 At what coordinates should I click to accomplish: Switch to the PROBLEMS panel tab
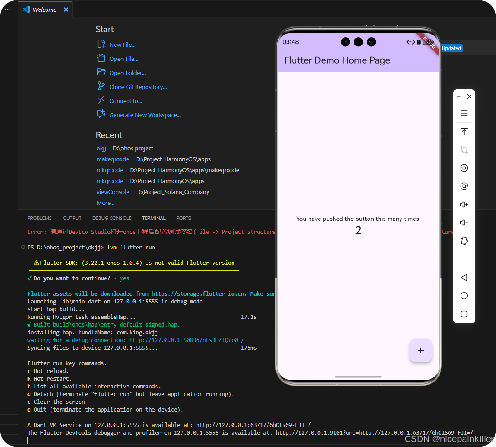[40, 218]
